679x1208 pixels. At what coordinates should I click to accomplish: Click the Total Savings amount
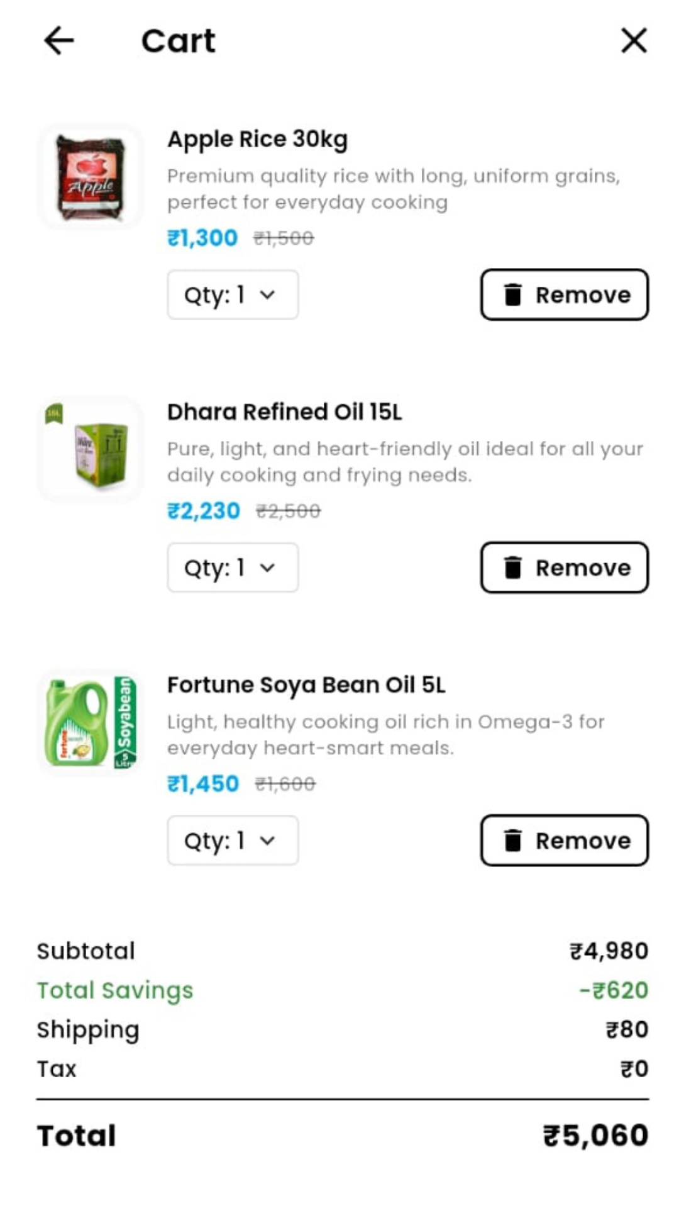tap(614, 990)
